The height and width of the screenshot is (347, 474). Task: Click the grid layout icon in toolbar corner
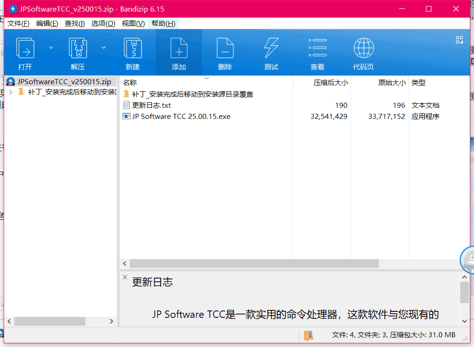(x=460, y=40)
